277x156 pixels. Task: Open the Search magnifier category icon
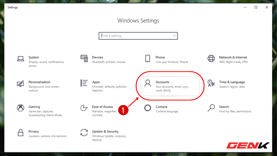tap(211, 108)
